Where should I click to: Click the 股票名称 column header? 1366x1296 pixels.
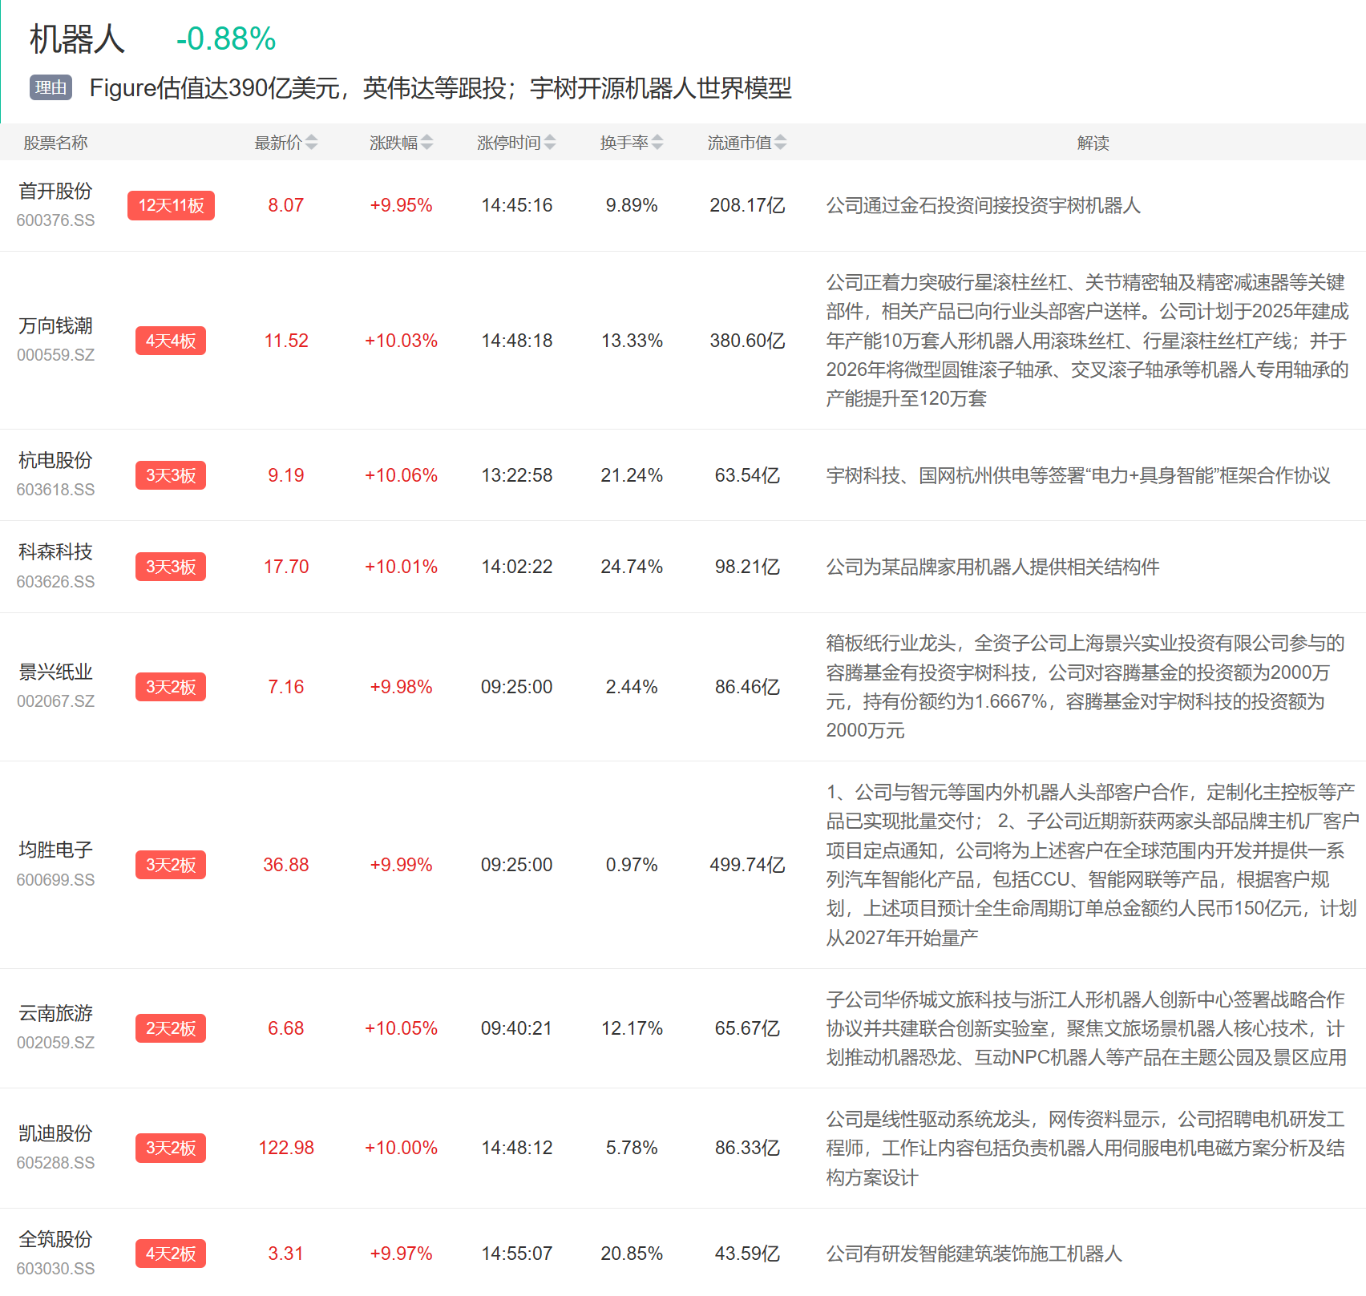point(55,143)
